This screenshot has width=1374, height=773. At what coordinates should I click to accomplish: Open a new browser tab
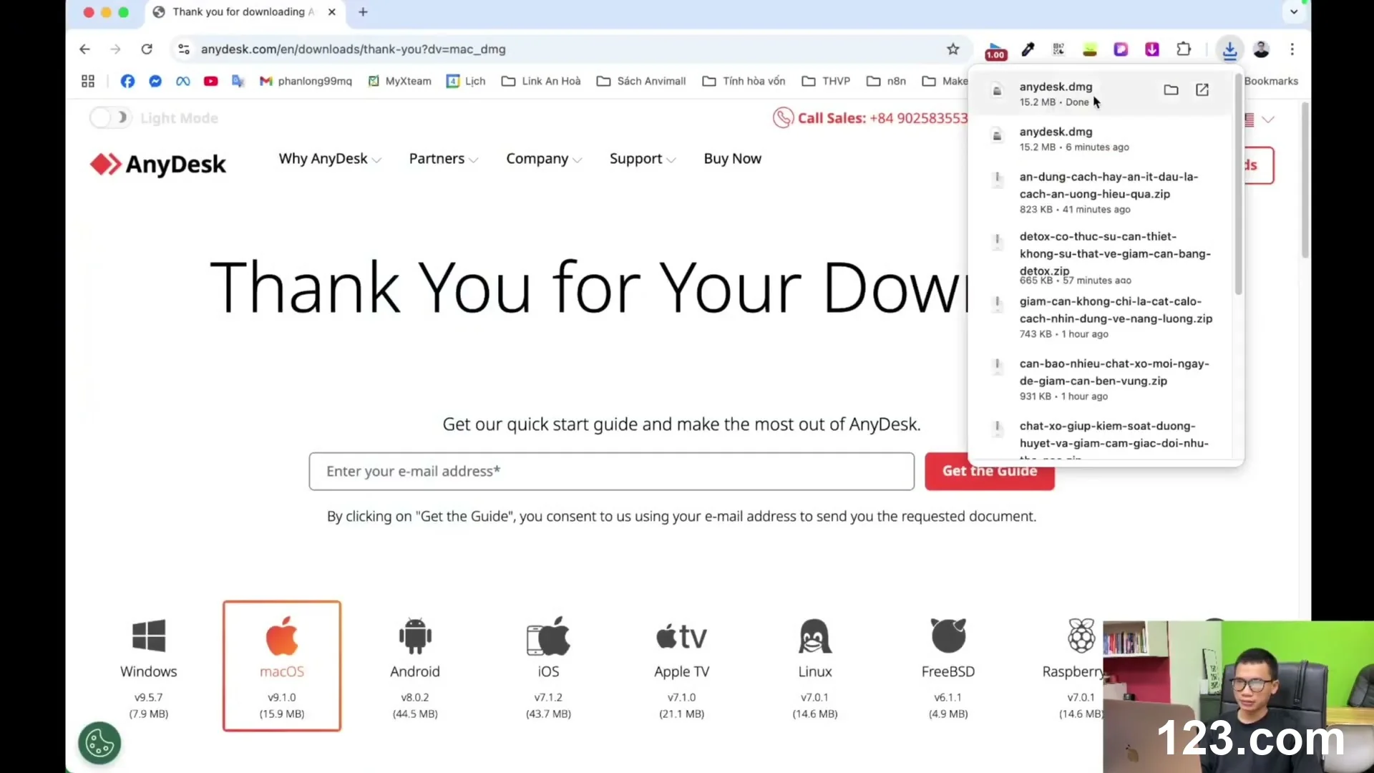[363, 12]
